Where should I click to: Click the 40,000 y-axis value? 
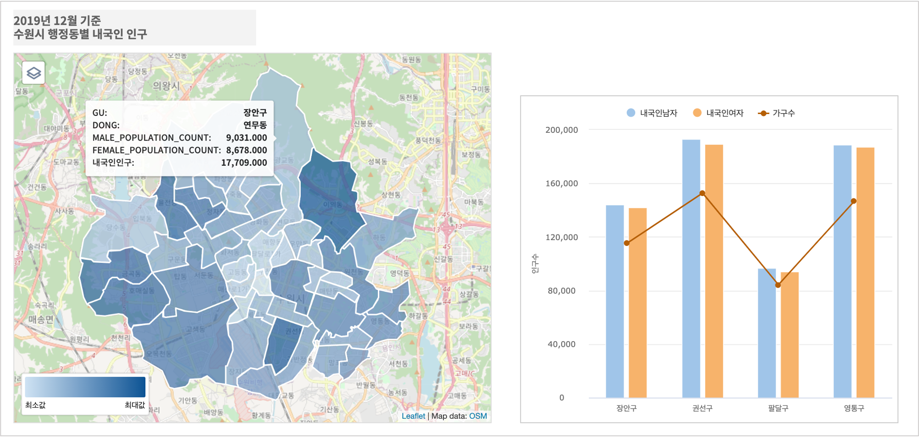[561, 344]
